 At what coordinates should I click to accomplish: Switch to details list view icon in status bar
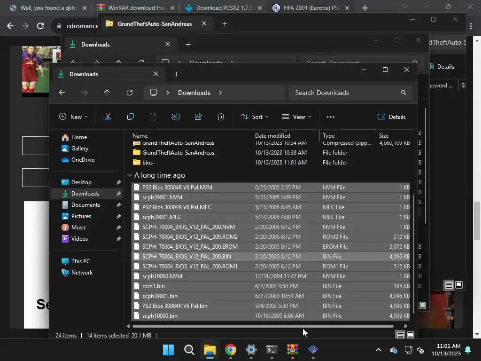tap(400, 335)
